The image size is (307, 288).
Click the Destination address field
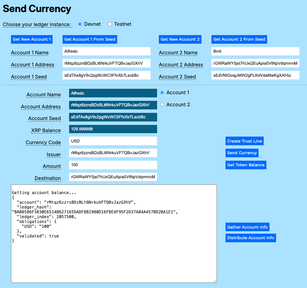point(113,177)
